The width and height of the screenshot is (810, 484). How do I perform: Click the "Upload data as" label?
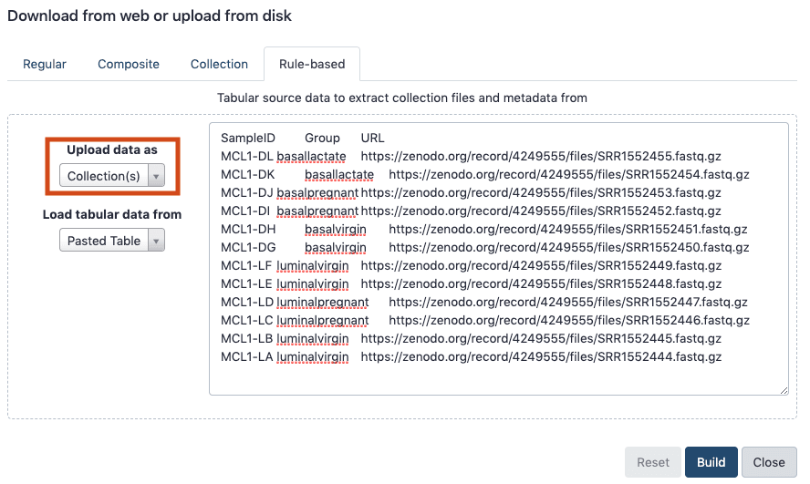(112, 149)
